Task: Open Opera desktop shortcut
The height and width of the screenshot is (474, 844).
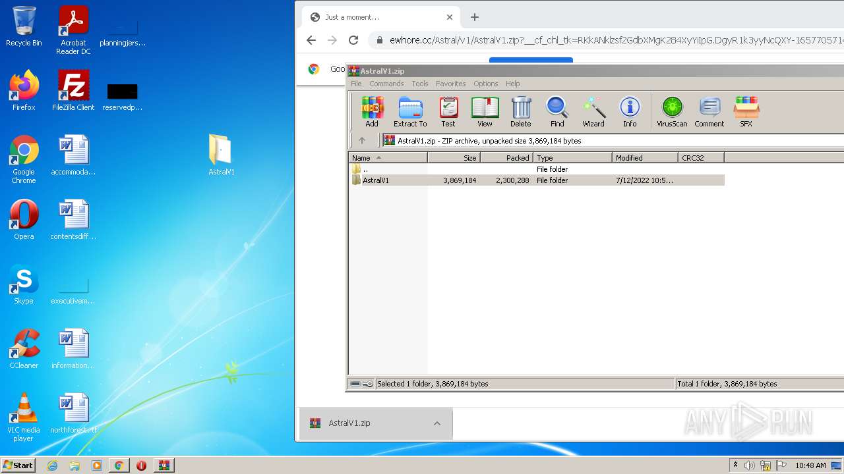Action: [x=24, y=220]
